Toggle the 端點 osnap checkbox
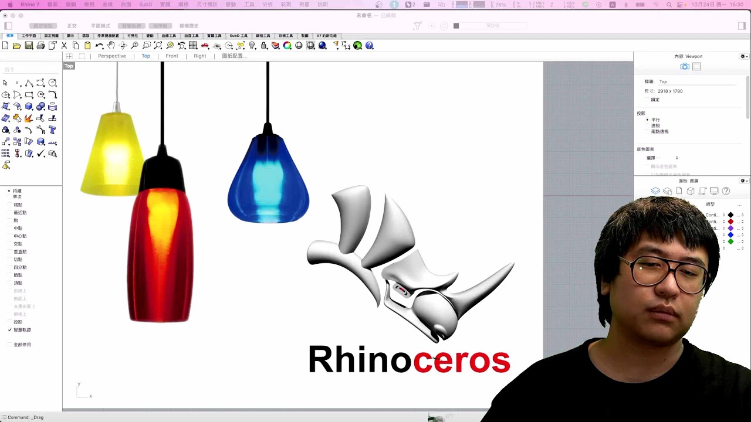The width and height of the screenshot is (751, 422). point(10,205)
